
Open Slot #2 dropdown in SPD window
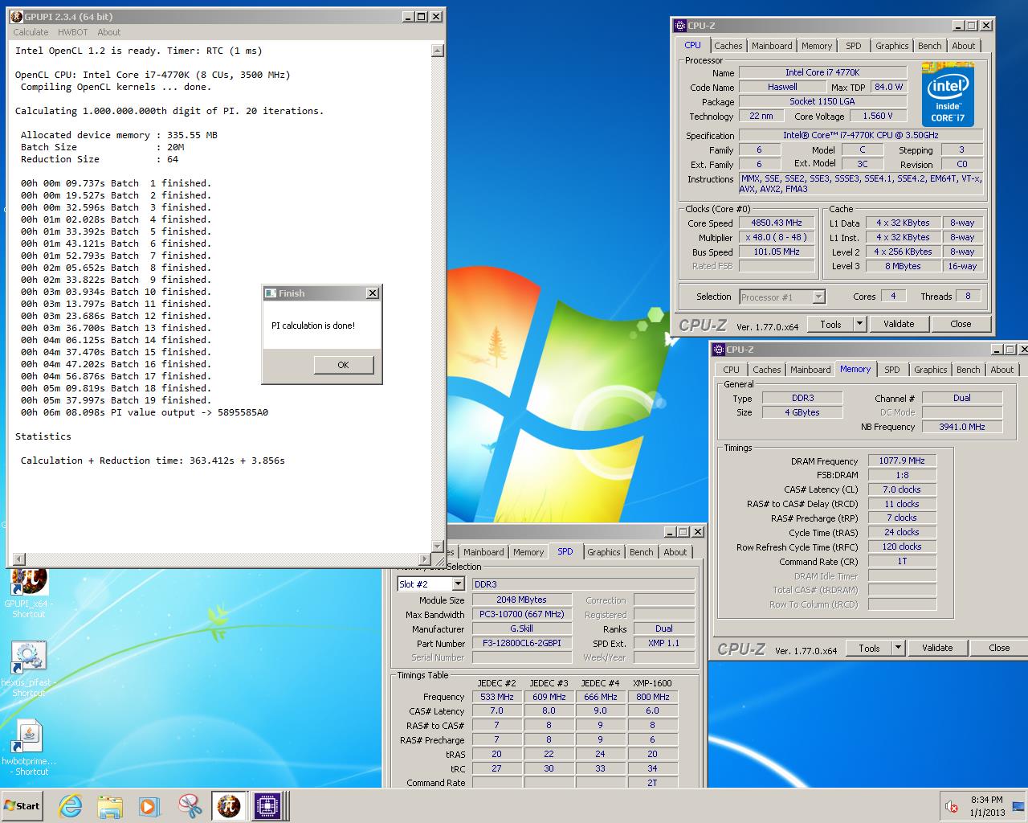pyautogui.click(x=430, y=584)
